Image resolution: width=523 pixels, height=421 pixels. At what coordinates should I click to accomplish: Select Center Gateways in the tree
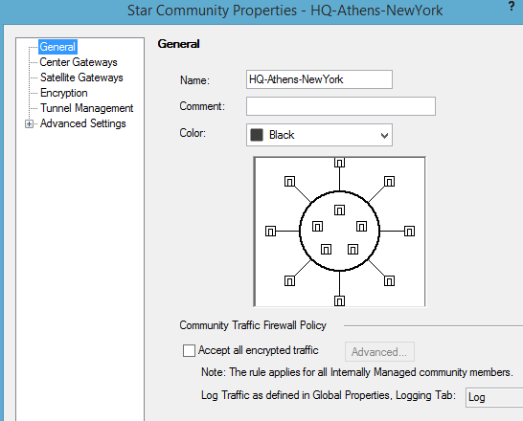pos(79,62)
